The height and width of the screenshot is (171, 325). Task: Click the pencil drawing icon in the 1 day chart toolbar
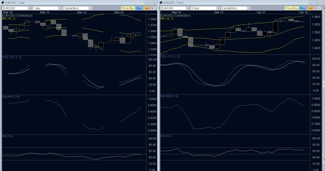pos(156,8)
